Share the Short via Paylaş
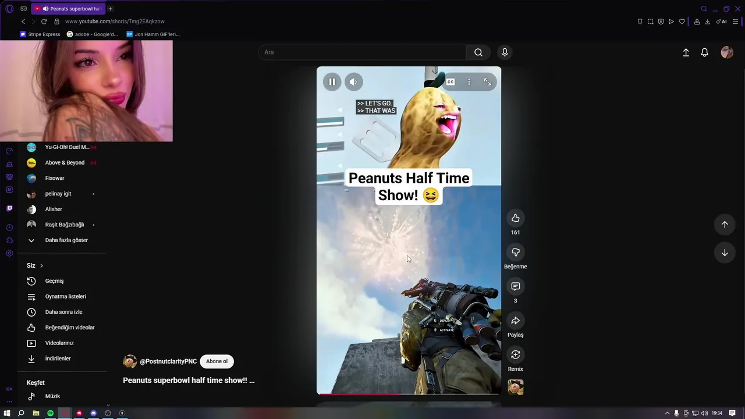 click(x=515, y=321)
